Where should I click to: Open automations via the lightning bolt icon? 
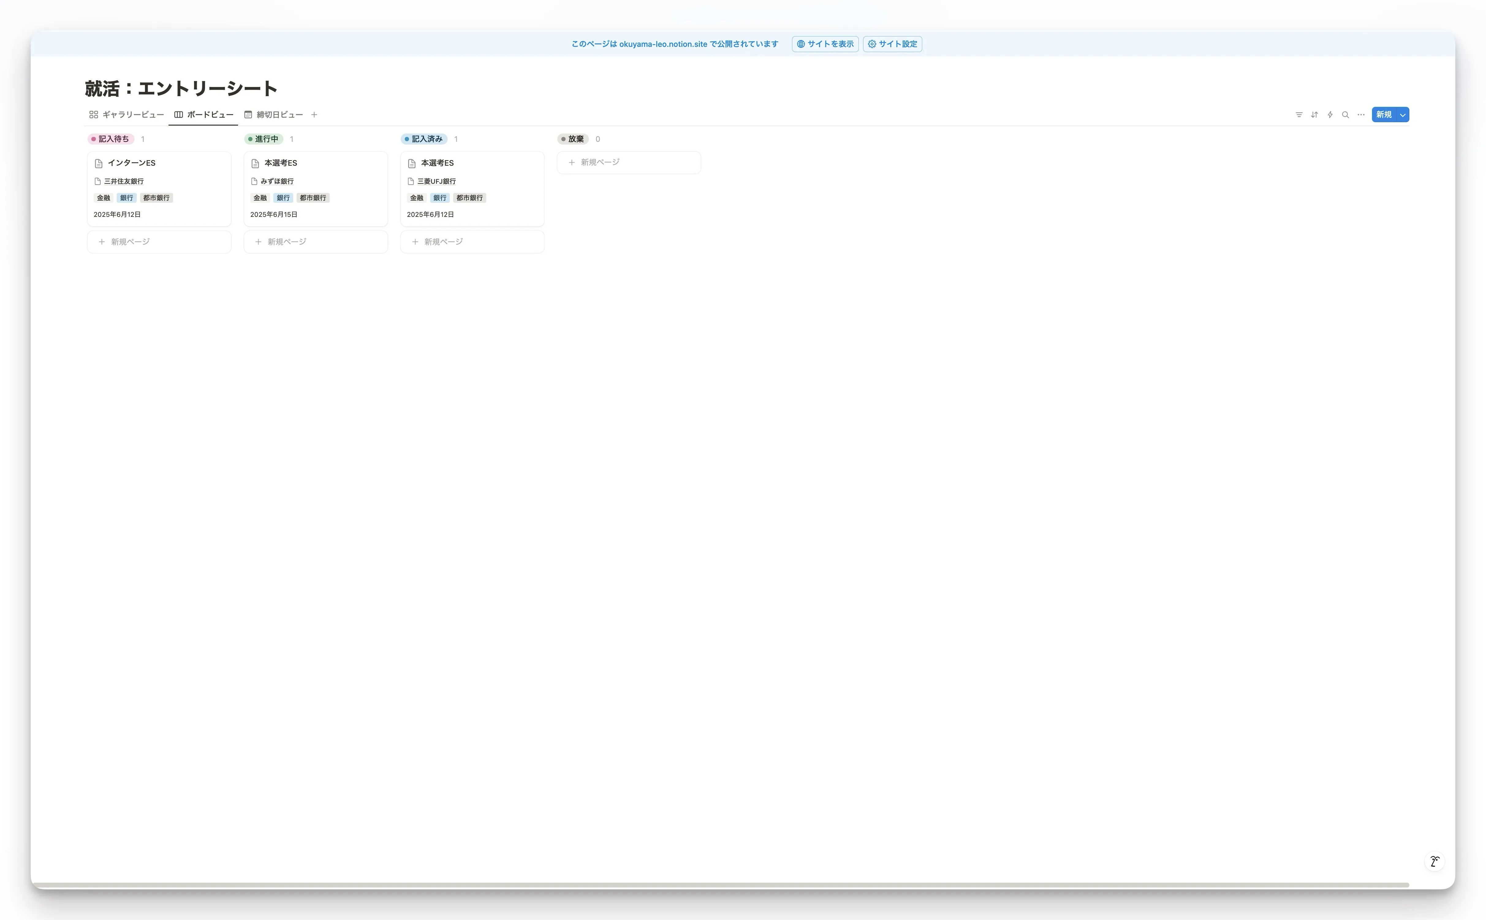1329,115
